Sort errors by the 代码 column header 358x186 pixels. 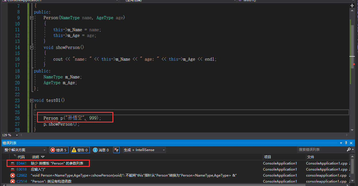[21, 157]
